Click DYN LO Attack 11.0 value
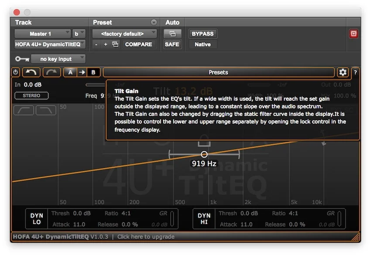The image size is (371, 255). (79, 224)
